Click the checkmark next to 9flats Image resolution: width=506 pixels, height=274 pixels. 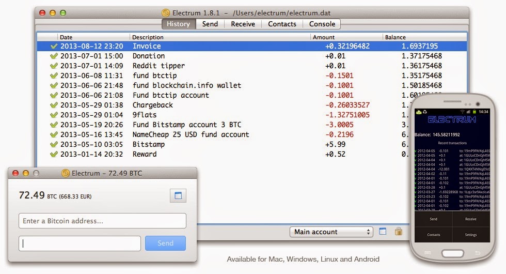[x=54, y=115]
